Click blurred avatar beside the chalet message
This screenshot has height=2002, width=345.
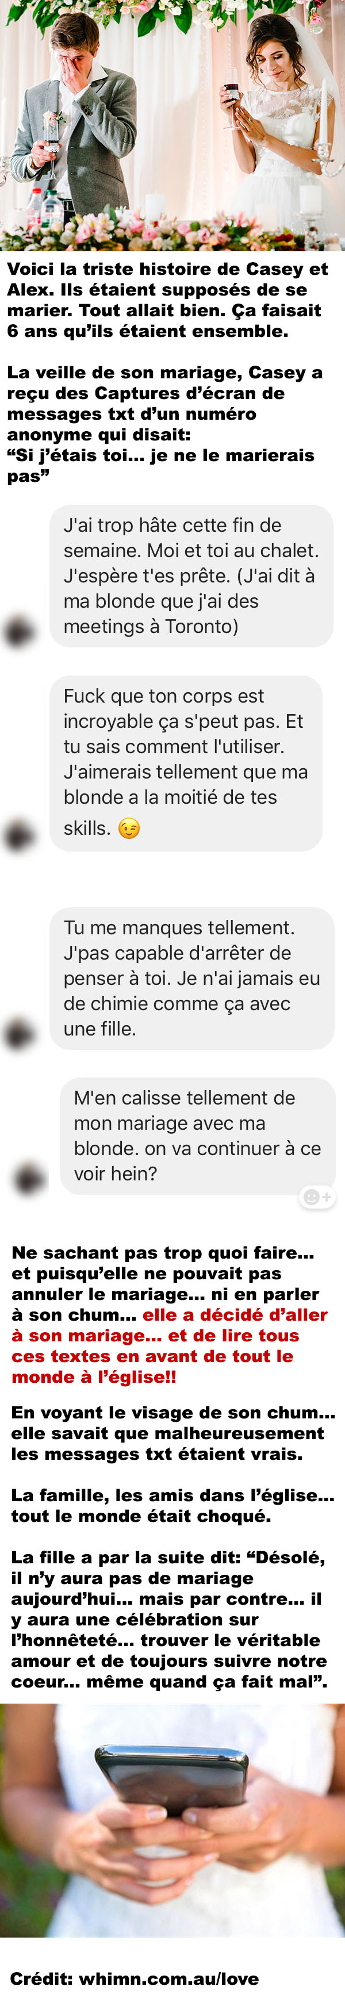(x=20, y=631)
